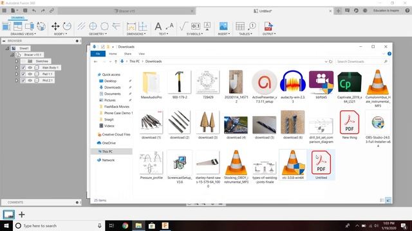Go to Desktop in Quick access
412x231 pixels.
click(x=110, y=81)
